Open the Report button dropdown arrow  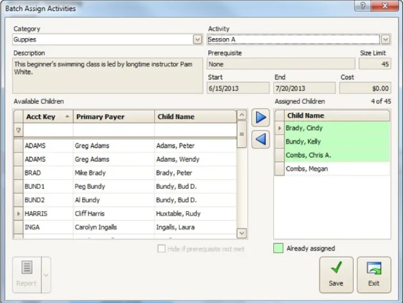coord(45,275)
